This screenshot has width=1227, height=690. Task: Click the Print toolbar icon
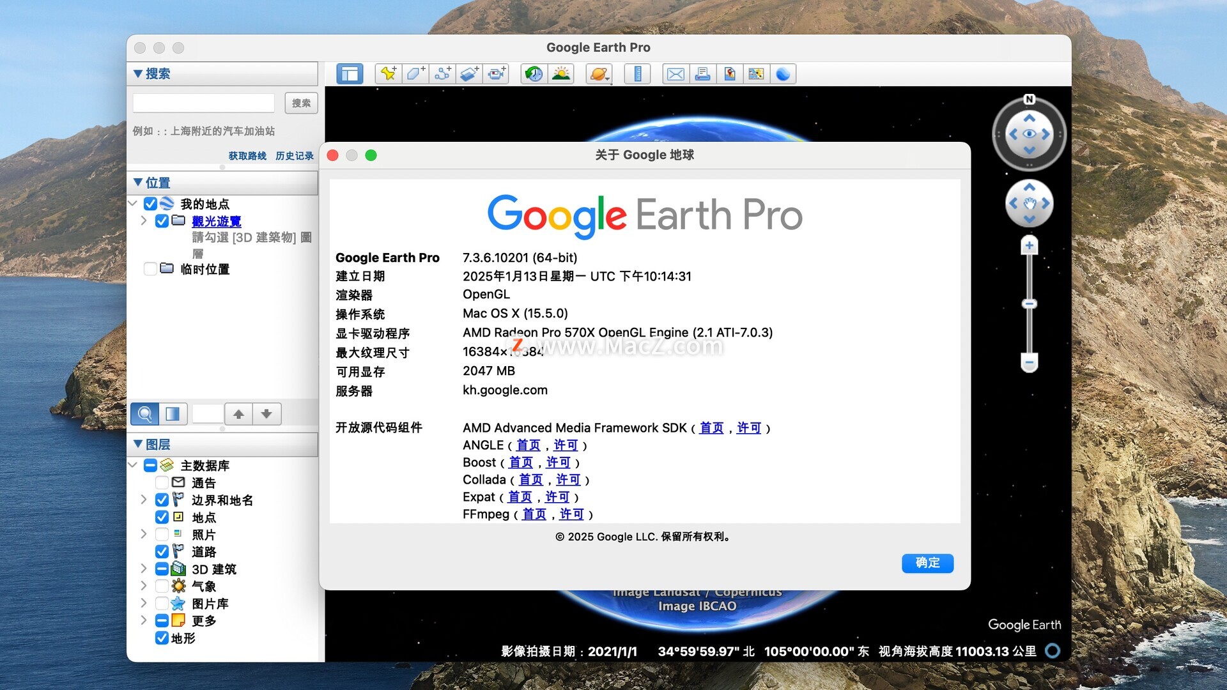pyautogui.click(x=702, y=74)
